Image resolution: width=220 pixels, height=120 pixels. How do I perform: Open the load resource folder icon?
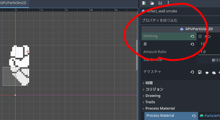pyautogui.click(x=152, y=3)
